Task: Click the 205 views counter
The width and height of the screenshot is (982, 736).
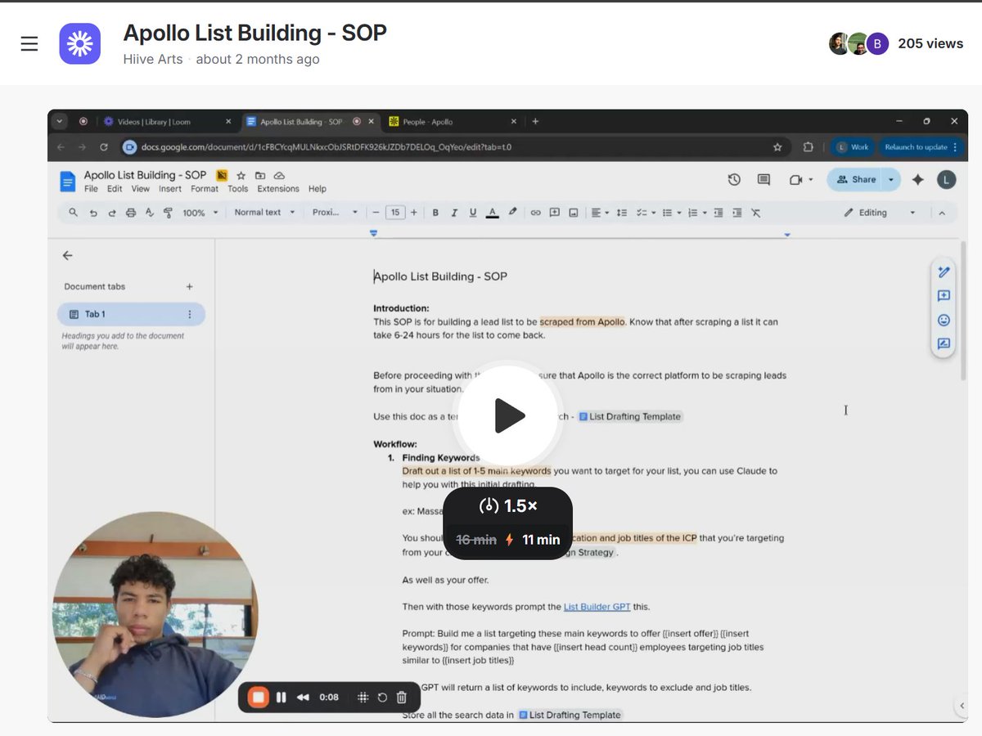Action: coord(930,43)
